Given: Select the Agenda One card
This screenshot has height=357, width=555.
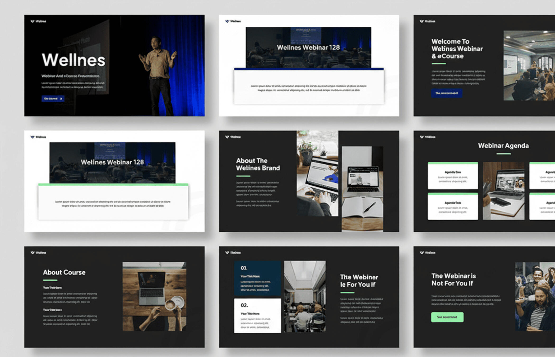Looking at the screenshot, I should [453, 176].
